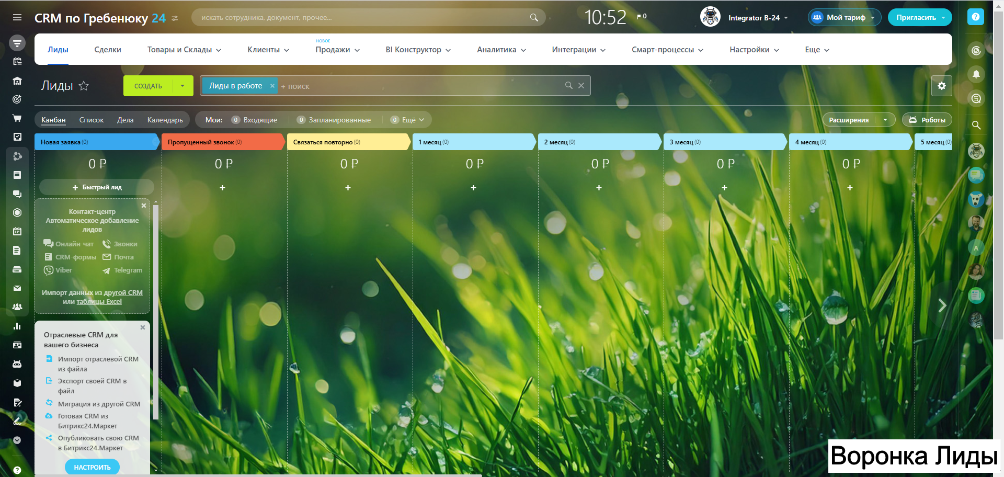Click the magnifier search icon in right panel
The height and width of the screenshot is (477, 1004).
tap(976, 125)
